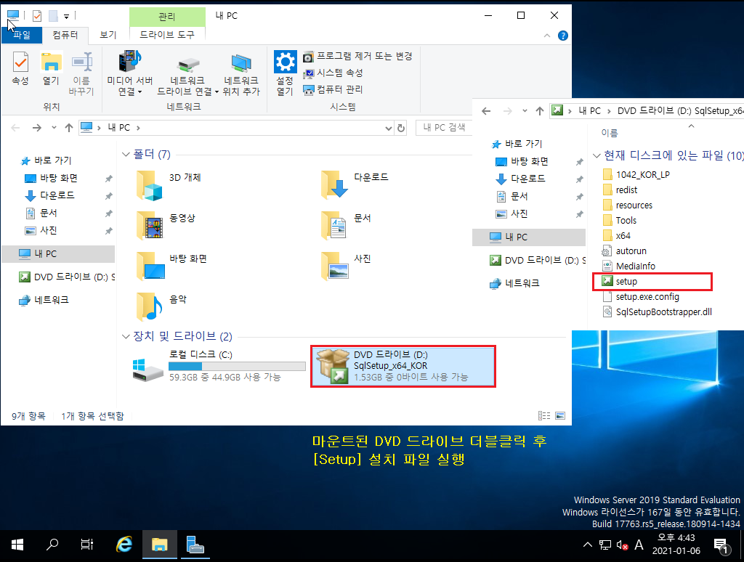This screenshot has height=562, width=744.
Task: Select the redist folder
Action: coord(620,190)
